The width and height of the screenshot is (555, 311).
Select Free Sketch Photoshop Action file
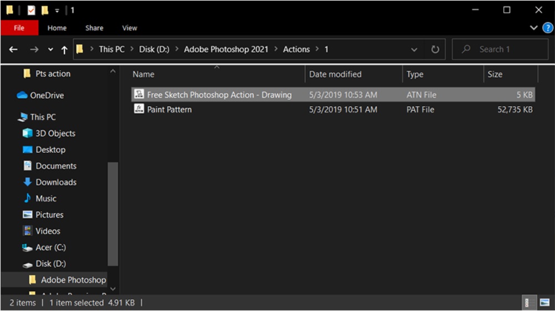[x=219, y=95]
